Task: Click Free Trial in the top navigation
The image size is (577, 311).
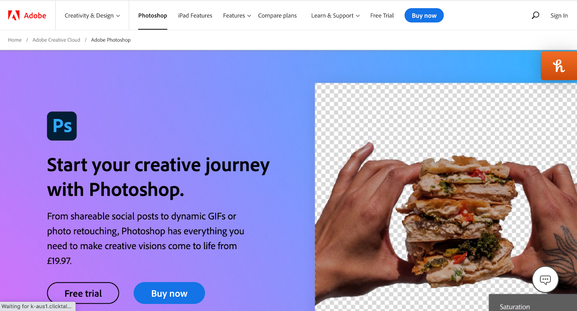Action: (x=382, y=15)
